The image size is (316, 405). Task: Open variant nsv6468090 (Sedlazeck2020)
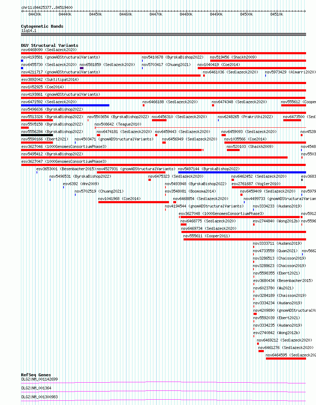(49, 50)
